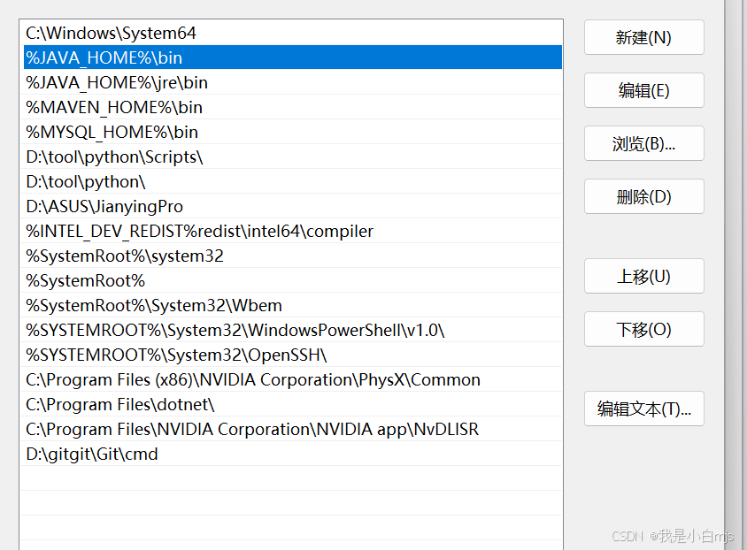Select the D:\tool\python\ entry
The height and width of the screenshot is (550, 747).
[291, 181]
